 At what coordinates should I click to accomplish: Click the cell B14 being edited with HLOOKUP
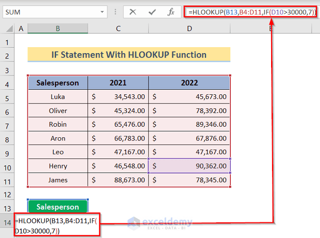pyautogui.click(x=57, y=225)
